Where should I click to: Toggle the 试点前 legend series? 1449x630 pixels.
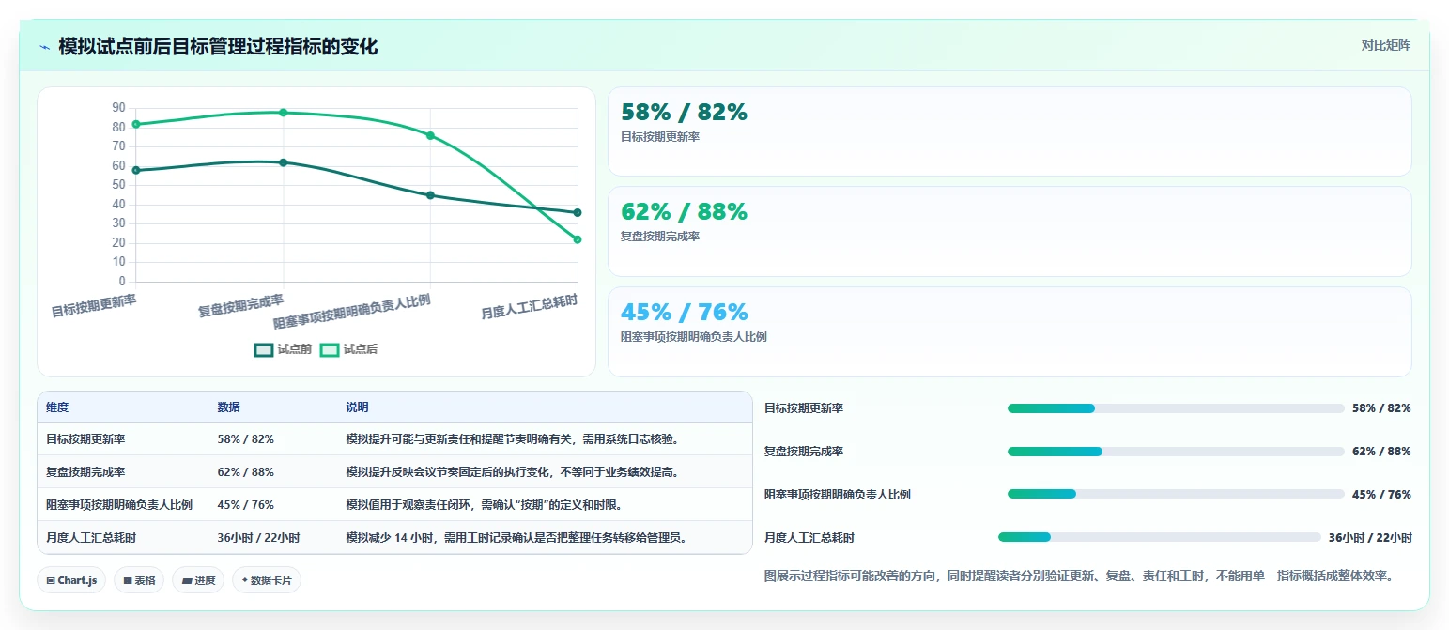[283, 349]
